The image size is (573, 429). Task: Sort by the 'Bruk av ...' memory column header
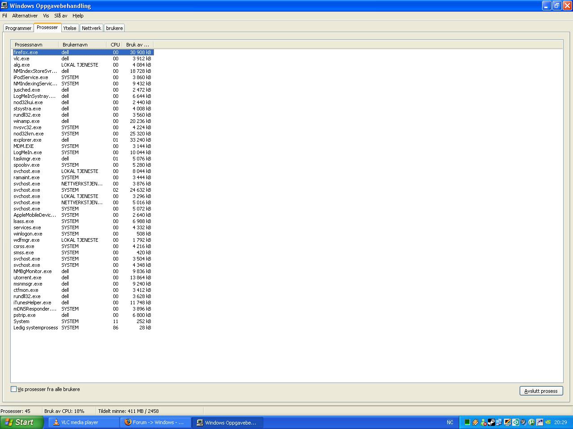tap(137, 45)
